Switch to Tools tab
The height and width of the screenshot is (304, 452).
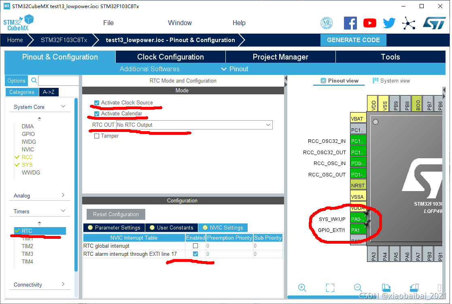(390, 57)
